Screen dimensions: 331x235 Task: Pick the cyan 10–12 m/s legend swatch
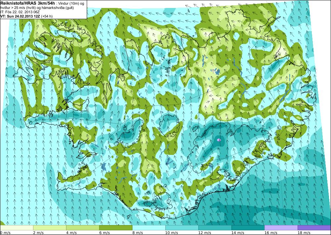[x=182, y=228]
